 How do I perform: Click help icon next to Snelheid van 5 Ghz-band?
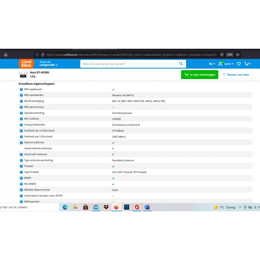click(21, 137)
